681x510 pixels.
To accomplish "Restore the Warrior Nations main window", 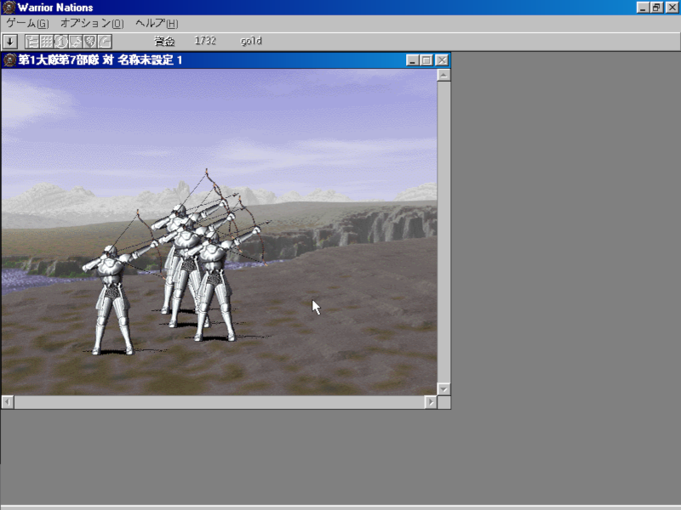I will pyautogui.click(x=656, y=8).
